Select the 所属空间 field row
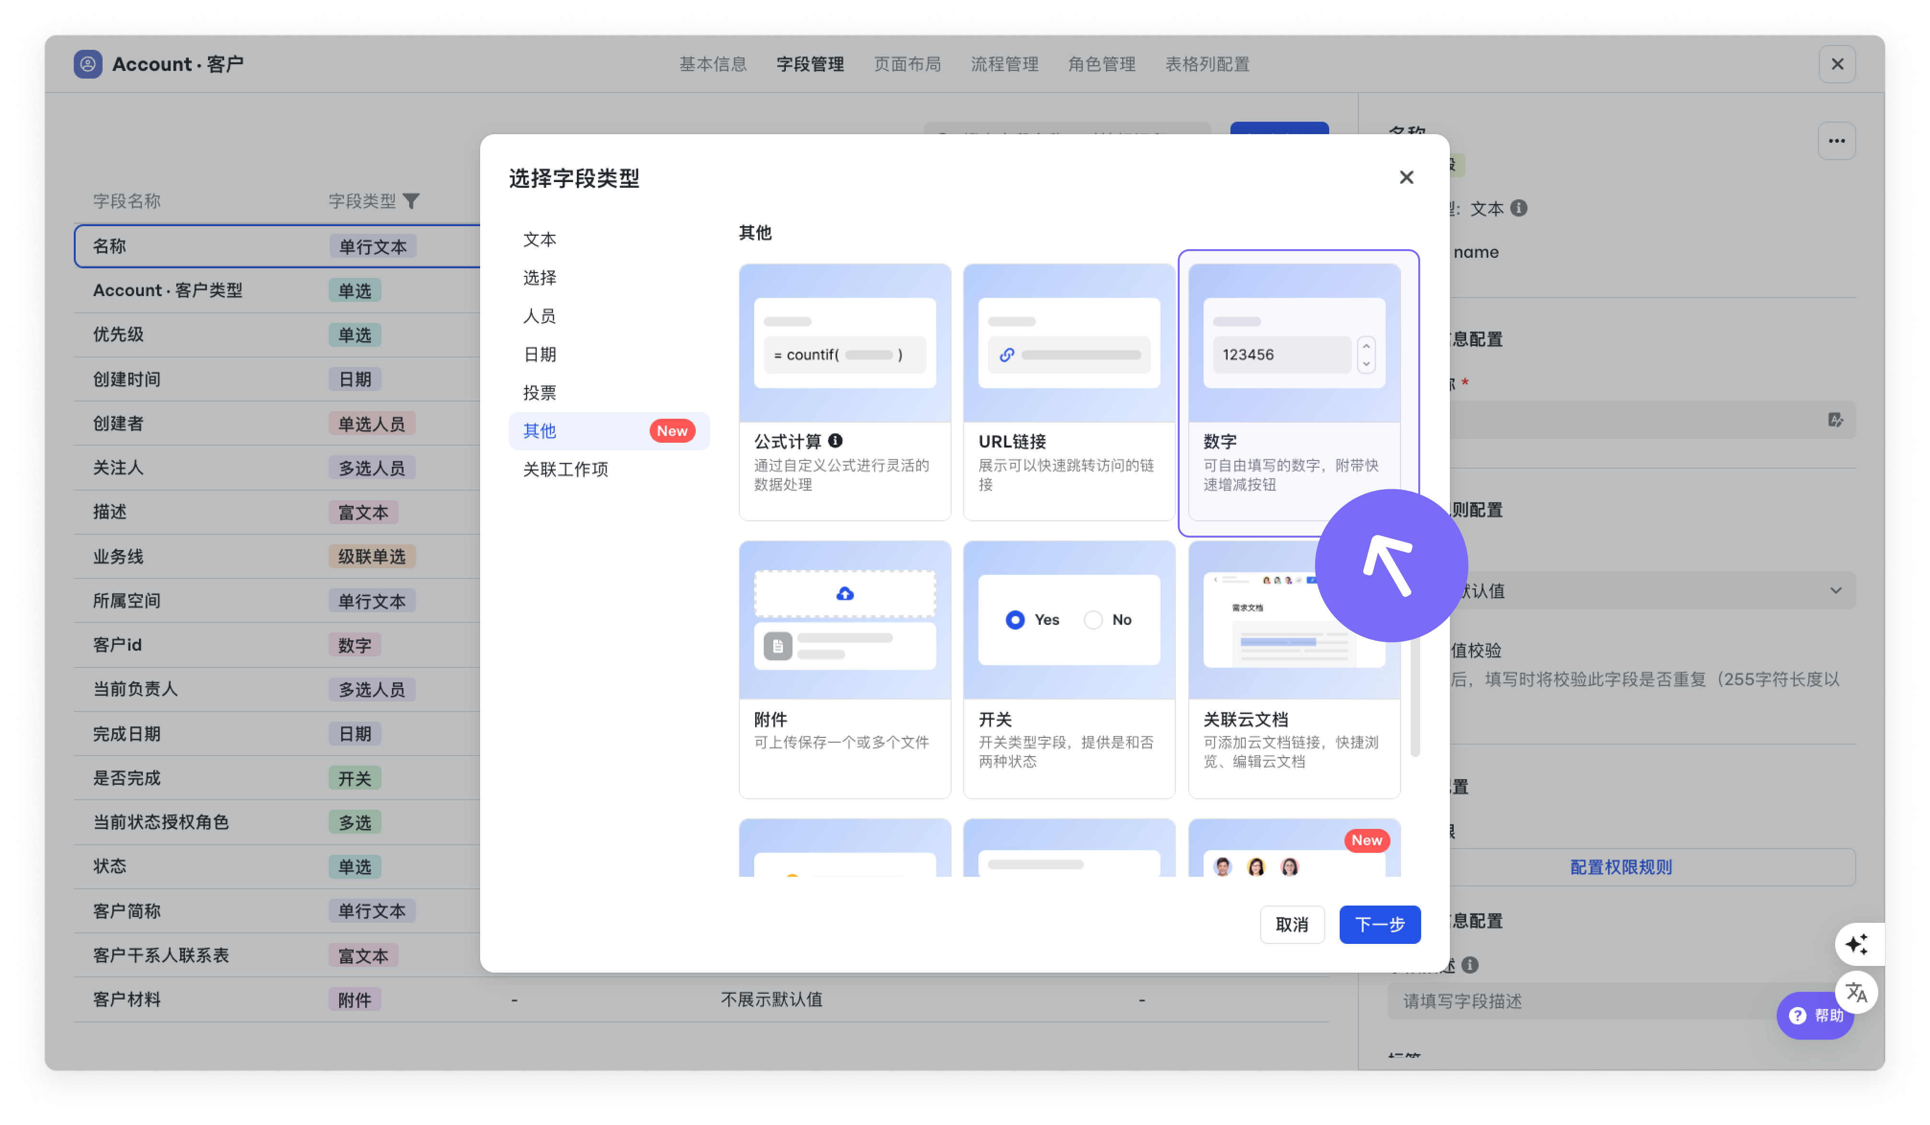1930x1125 pixels. [277, 600]
